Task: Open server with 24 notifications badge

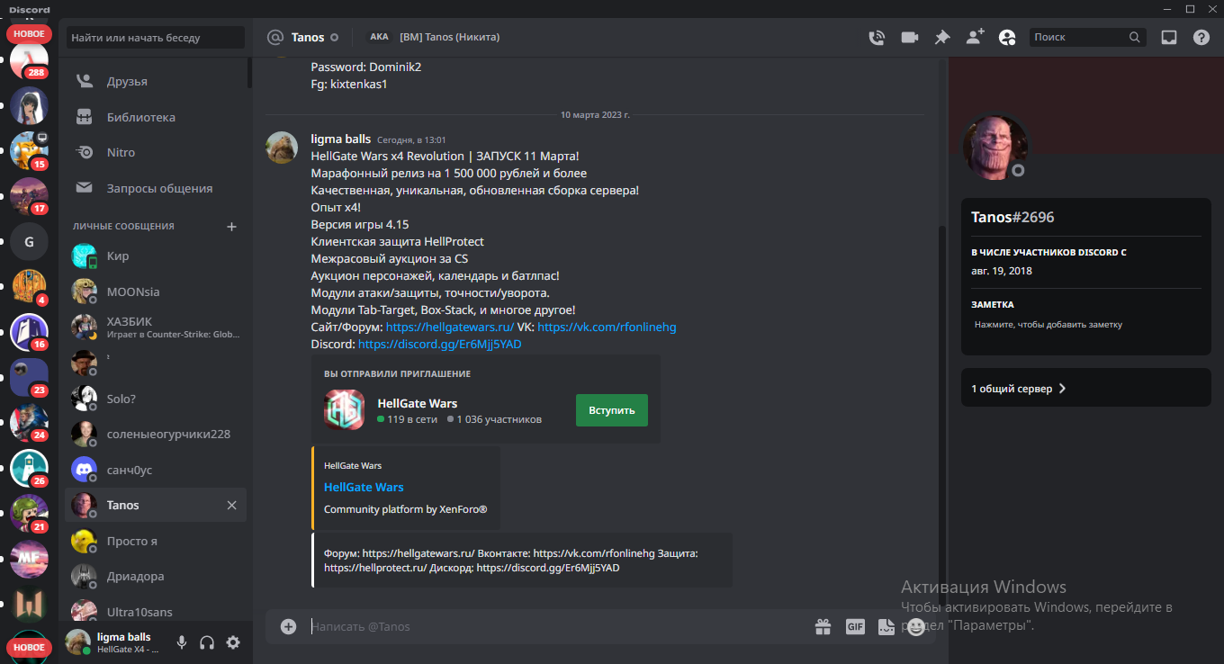Action: click(x=29, y=423)
